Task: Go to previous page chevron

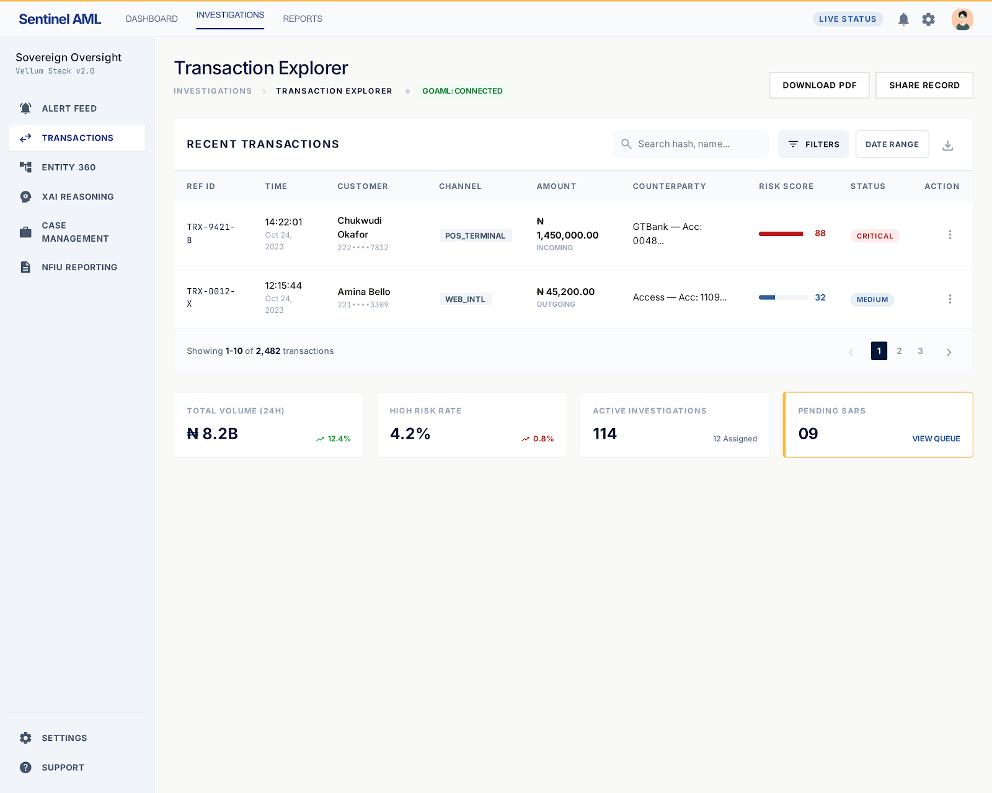Action: click(851, 352)
